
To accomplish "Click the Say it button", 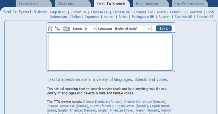I will (164, 28).
